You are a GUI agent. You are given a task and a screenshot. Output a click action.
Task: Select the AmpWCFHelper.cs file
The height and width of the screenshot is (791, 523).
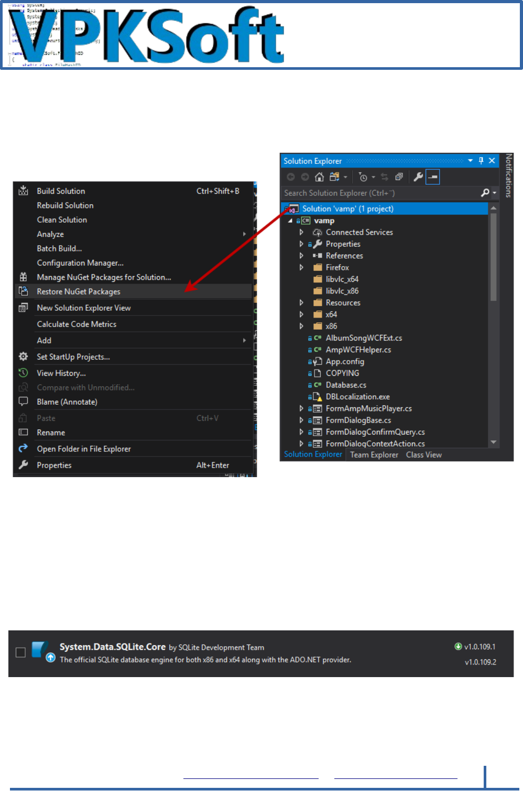(x=358, y=350)
